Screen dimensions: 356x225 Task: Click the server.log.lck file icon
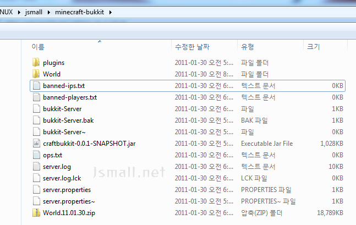36,178
